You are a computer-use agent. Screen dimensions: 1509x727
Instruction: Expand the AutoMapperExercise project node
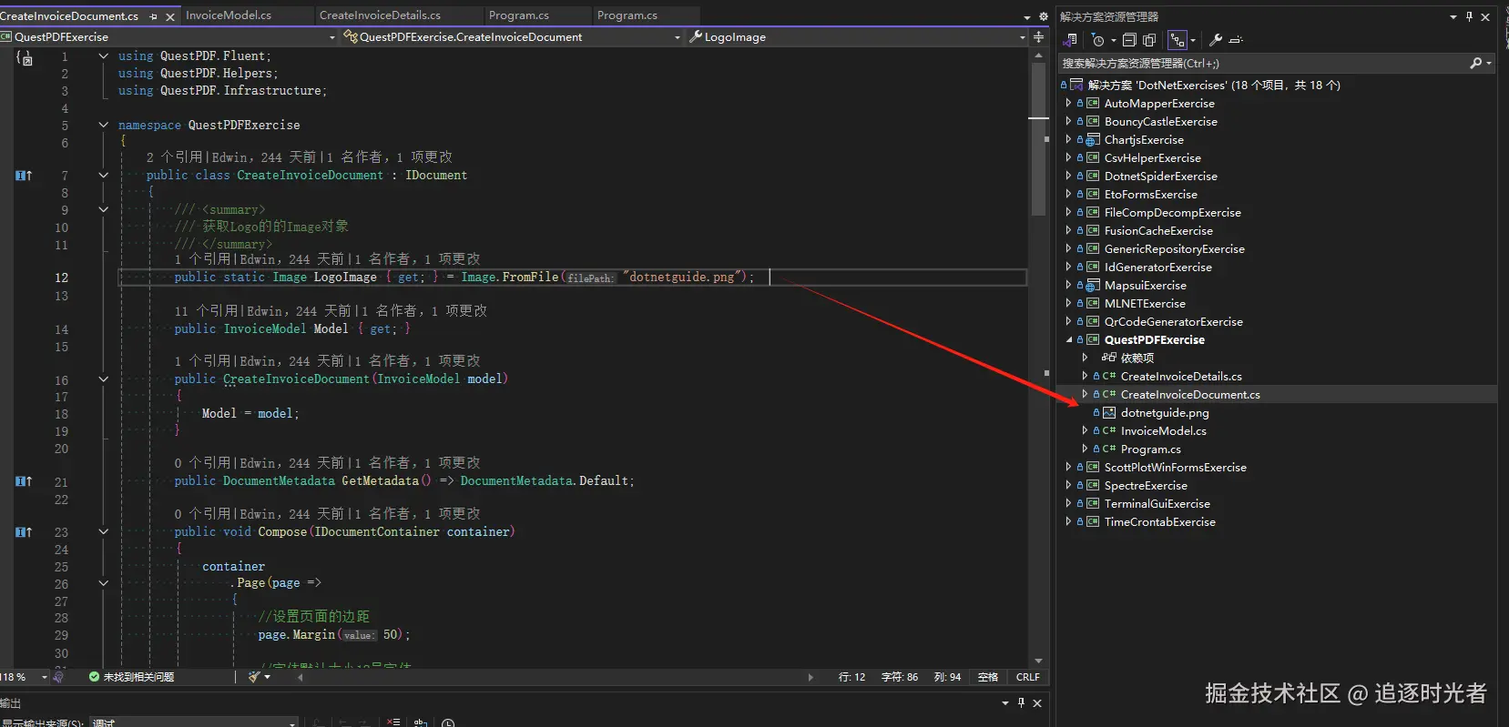pyautogui.click(x=1068, y=103)
